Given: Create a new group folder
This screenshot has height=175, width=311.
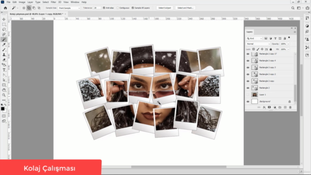Looking at the screenshot, I should click(280, 107).
